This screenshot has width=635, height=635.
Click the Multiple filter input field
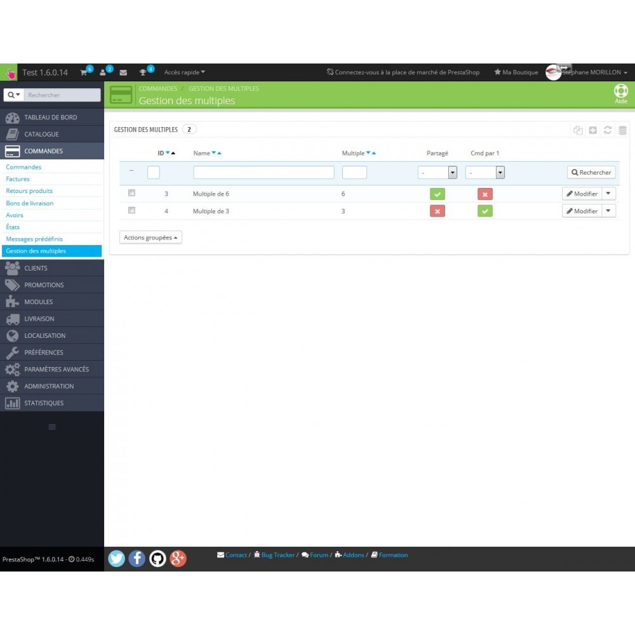354,173
